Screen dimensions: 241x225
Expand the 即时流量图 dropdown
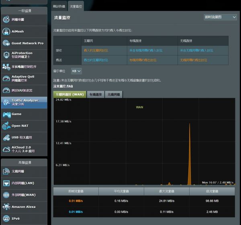pyautogui.click(x=220, y=17)
